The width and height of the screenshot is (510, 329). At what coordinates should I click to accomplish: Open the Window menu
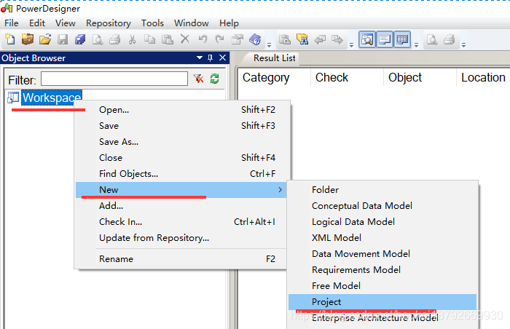[191, 23]
